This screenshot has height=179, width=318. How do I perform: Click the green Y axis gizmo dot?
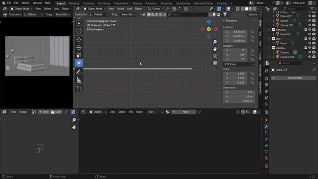click(x=209, y=29)
